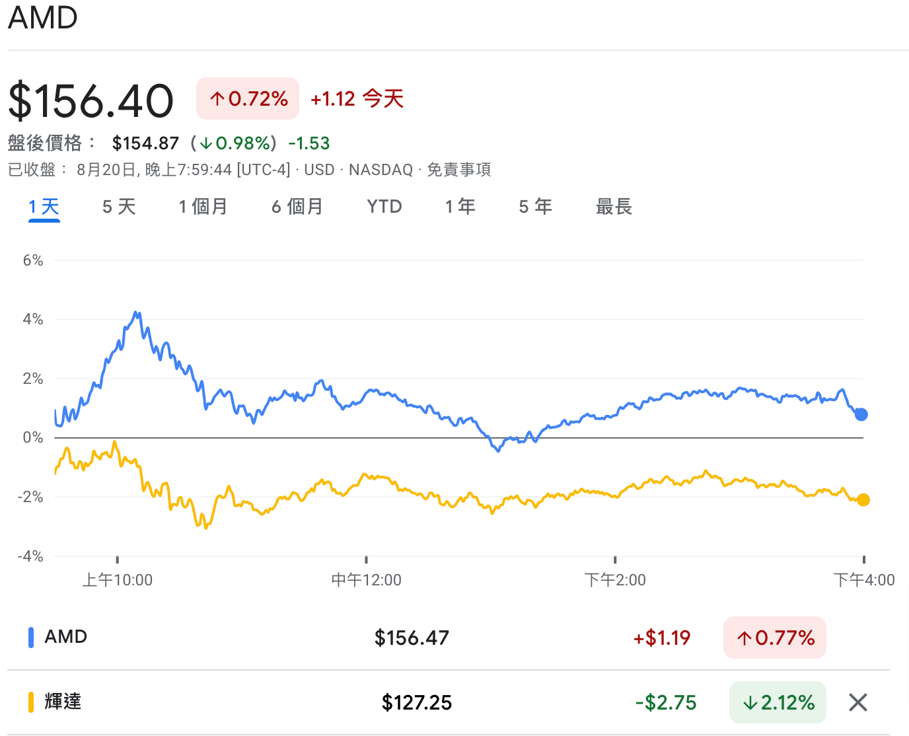Screen dimensions: 909x736
Task: Click the 上午10:00 axis label
Action: point(117,580)
